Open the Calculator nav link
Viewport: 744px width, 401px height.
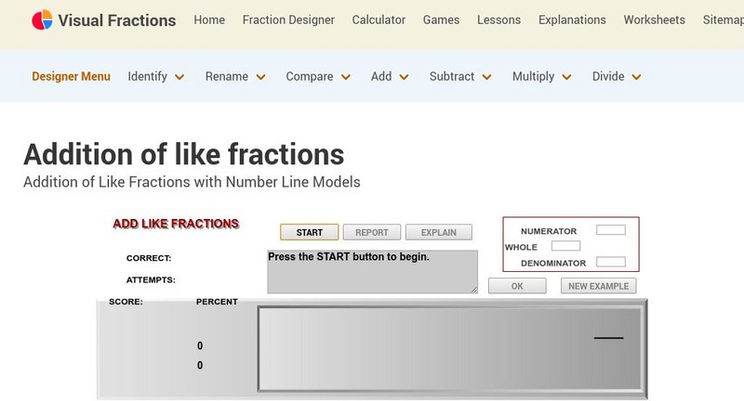pos(379,19)
